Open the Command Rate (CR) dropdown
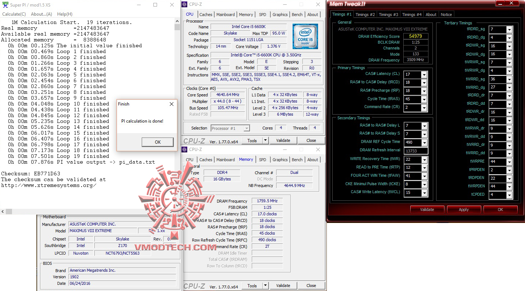Viewport: 525px width, 291px height. (x=423, y=107)
